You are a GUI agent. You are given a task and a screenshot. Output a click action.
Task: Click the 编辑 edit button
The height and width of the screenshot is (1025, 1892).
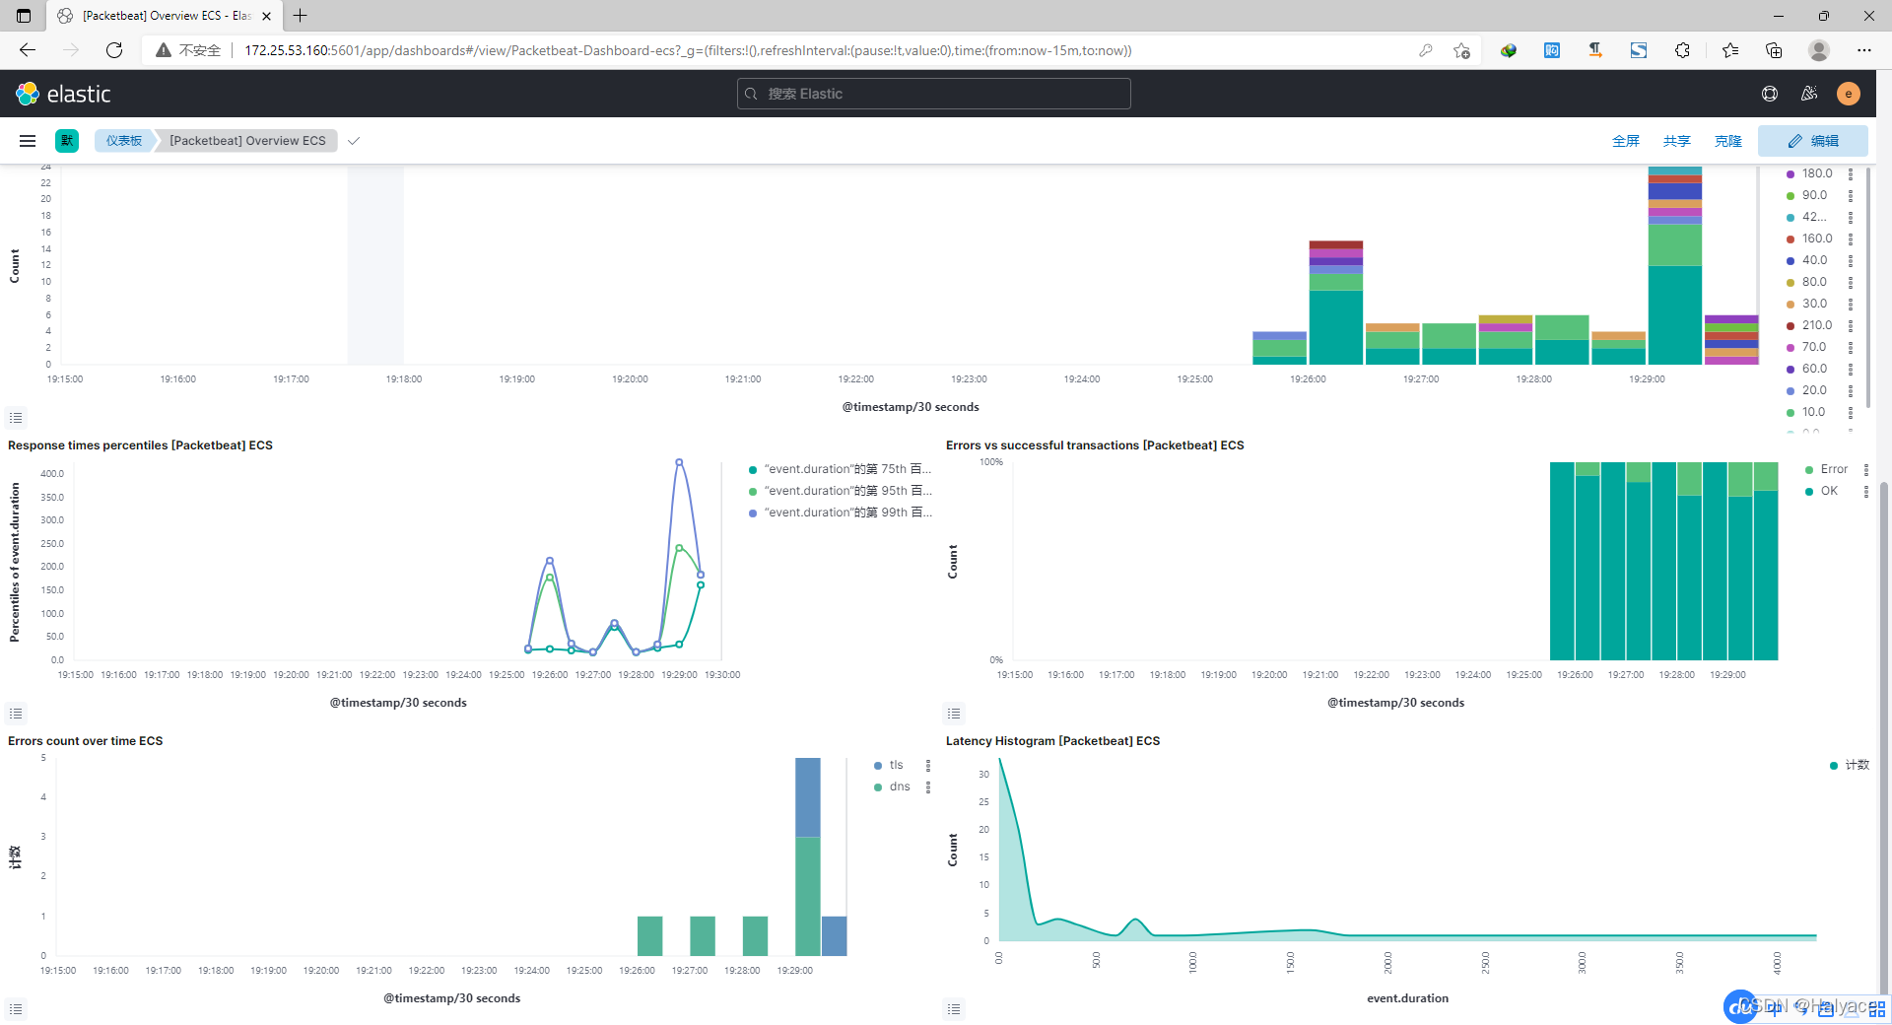(1813, 141)
